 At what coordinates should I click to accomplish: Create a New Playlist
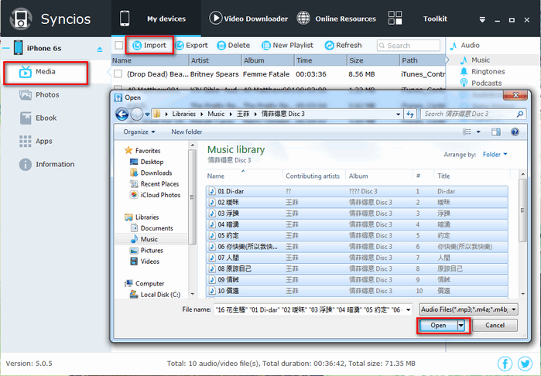tap(287, 45)
